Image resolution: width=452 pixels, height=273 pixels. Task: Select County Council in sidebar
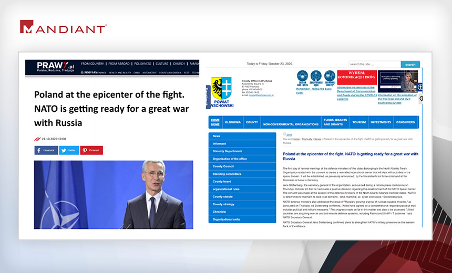tap(242, 166)
